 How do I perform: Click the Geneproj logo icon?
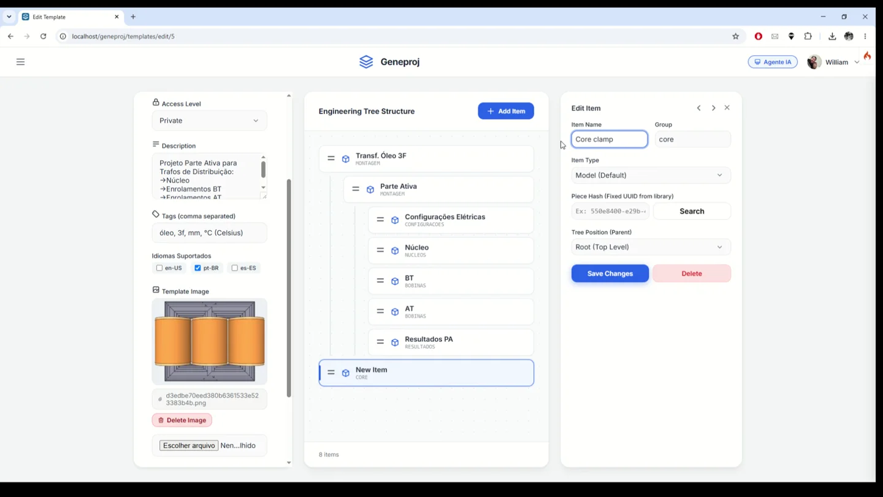point(366,62)
